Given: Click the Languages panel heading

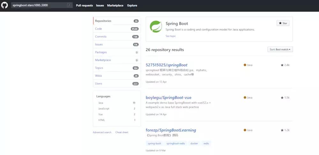Looking at the screenshot, I should 103,96.
